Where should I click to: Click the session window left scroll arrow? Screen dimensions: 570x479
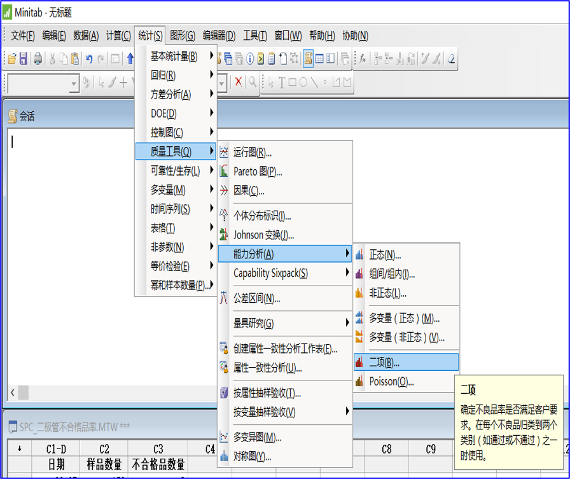click(13, 392)
